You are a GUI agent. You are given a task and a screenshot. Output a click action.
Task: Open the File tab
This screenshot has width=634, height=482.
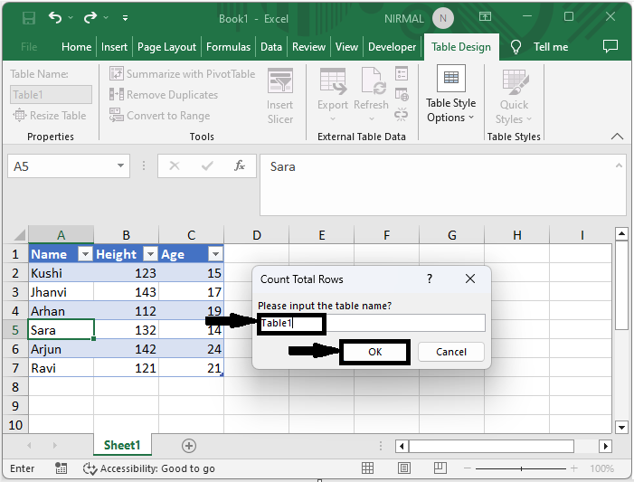tap(29, 47)
